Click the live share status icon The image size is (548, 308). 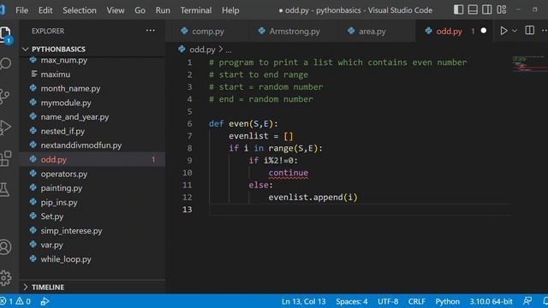[45, 301]
